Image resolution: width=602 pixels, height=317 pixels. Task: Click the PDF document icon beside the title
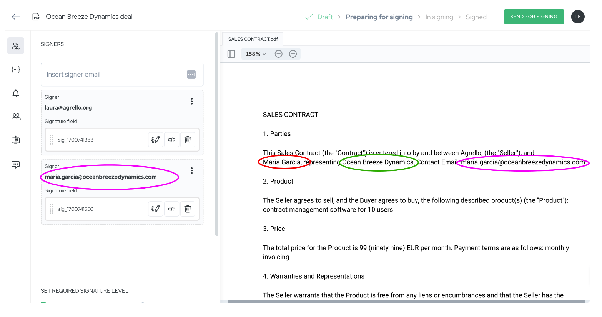(36, 17)
